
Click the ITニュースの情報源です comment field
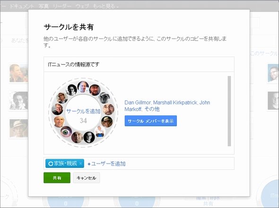(x=139, y=64)
